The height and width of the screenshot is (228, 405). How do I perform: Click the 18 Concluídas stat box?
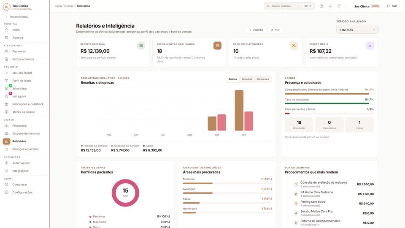(299, 125)
